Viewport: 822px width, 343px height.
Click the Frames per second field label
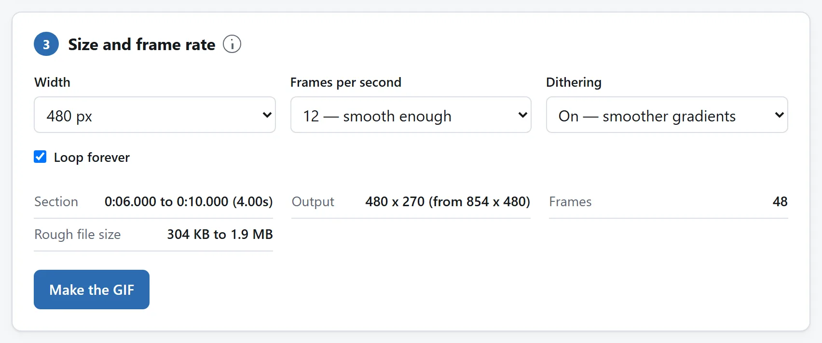(x=346, y=82)
